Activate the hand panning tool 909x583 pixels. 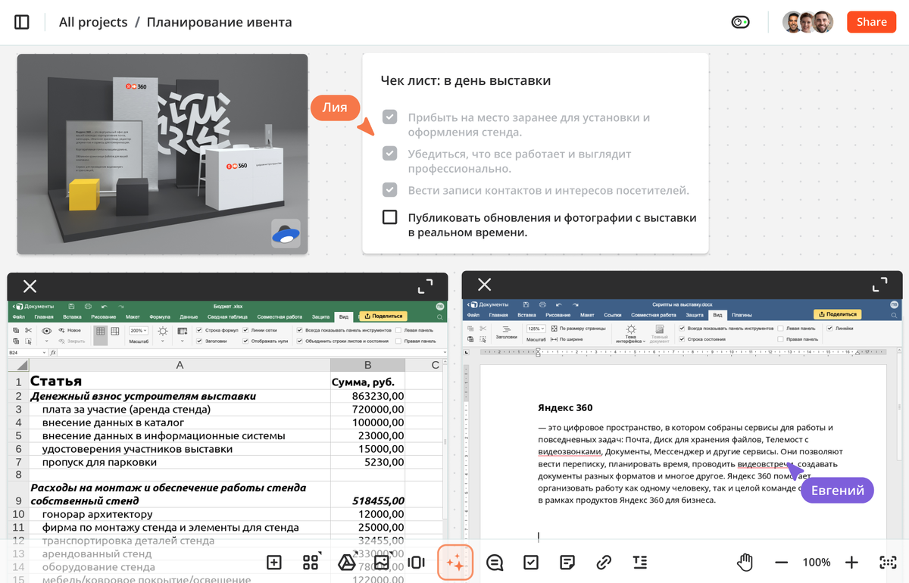click(x=745, y=562)
